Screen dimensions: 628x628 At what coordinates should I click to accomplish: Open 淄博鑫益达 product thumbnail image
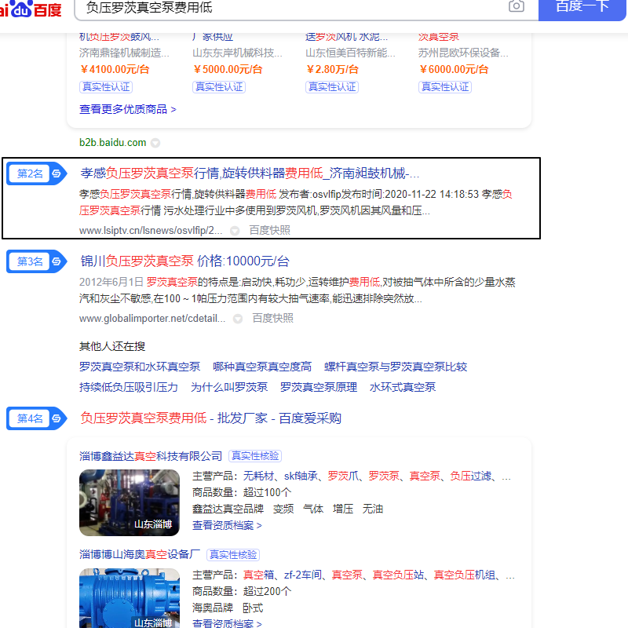tap(130, 502)
